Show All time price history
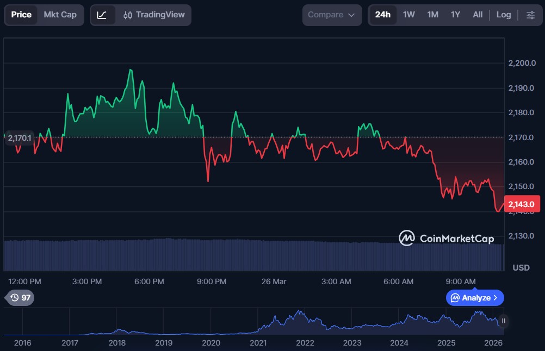 point(478,15)
